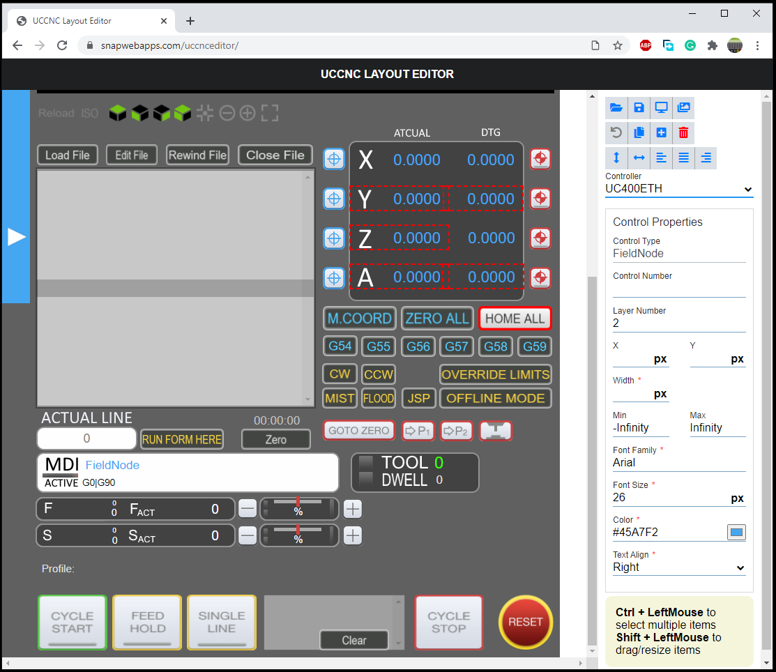Select the G57 work offset tab
Viewport: 776px width, 672px height.
(456, 346)
